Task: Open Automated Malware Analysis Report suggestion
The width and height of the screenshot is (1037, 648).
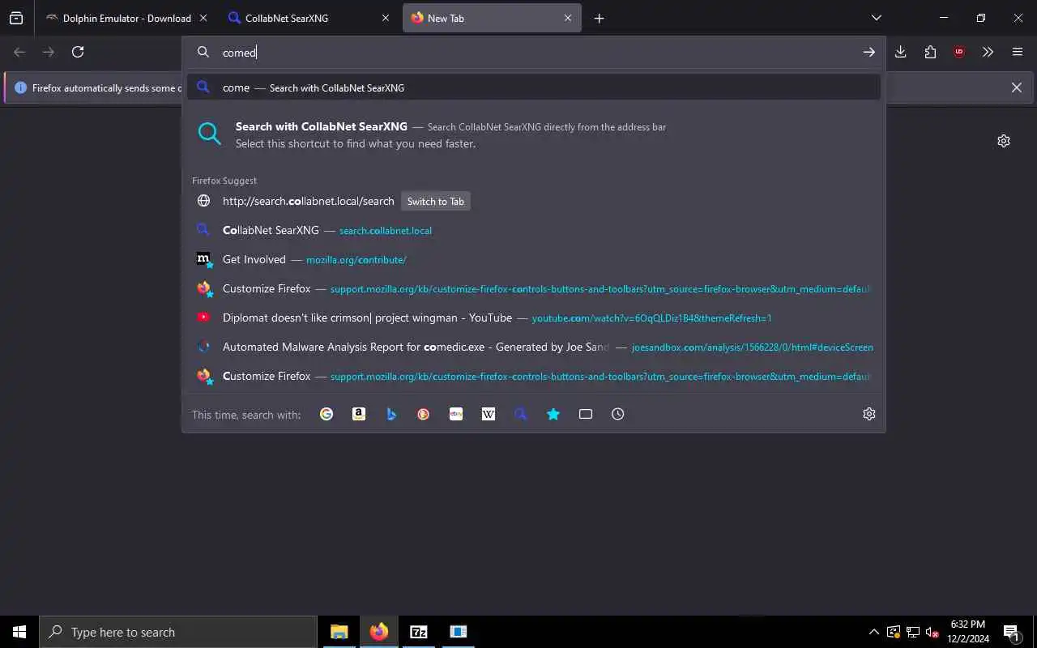Action: point(534,347)
